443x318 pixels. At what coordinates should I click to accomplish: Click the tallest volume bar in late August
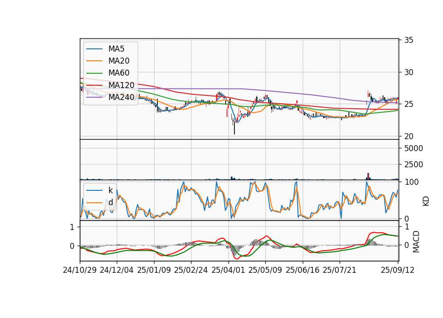coord(368,177)
